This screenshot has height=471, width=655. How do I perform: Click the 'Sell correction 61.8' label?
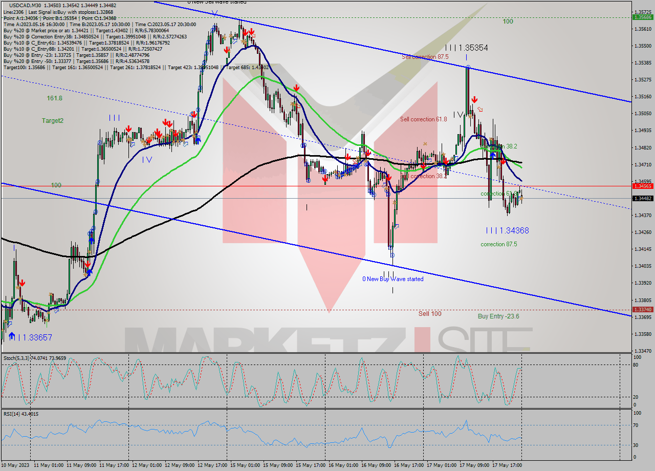[423, 119]
